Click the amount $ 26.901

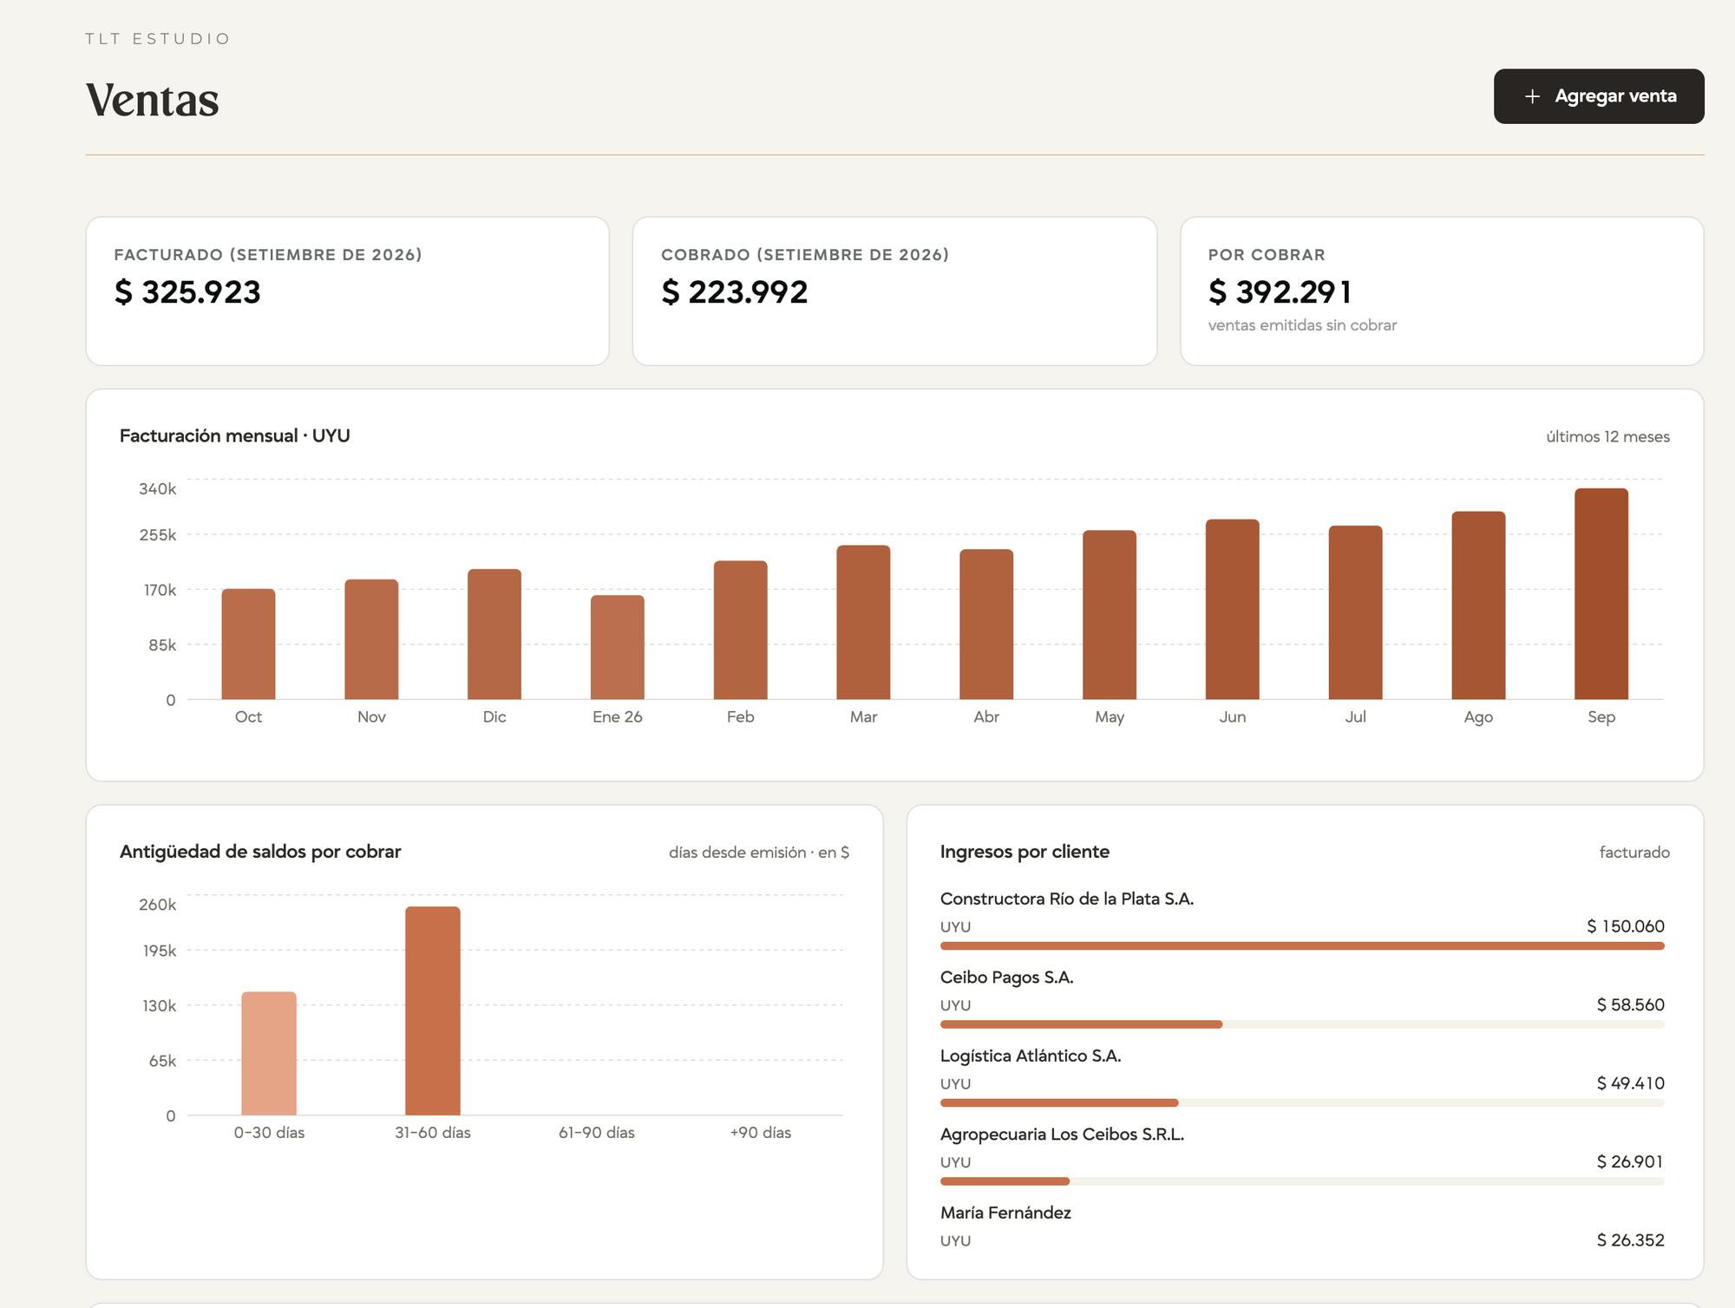1630,1161
